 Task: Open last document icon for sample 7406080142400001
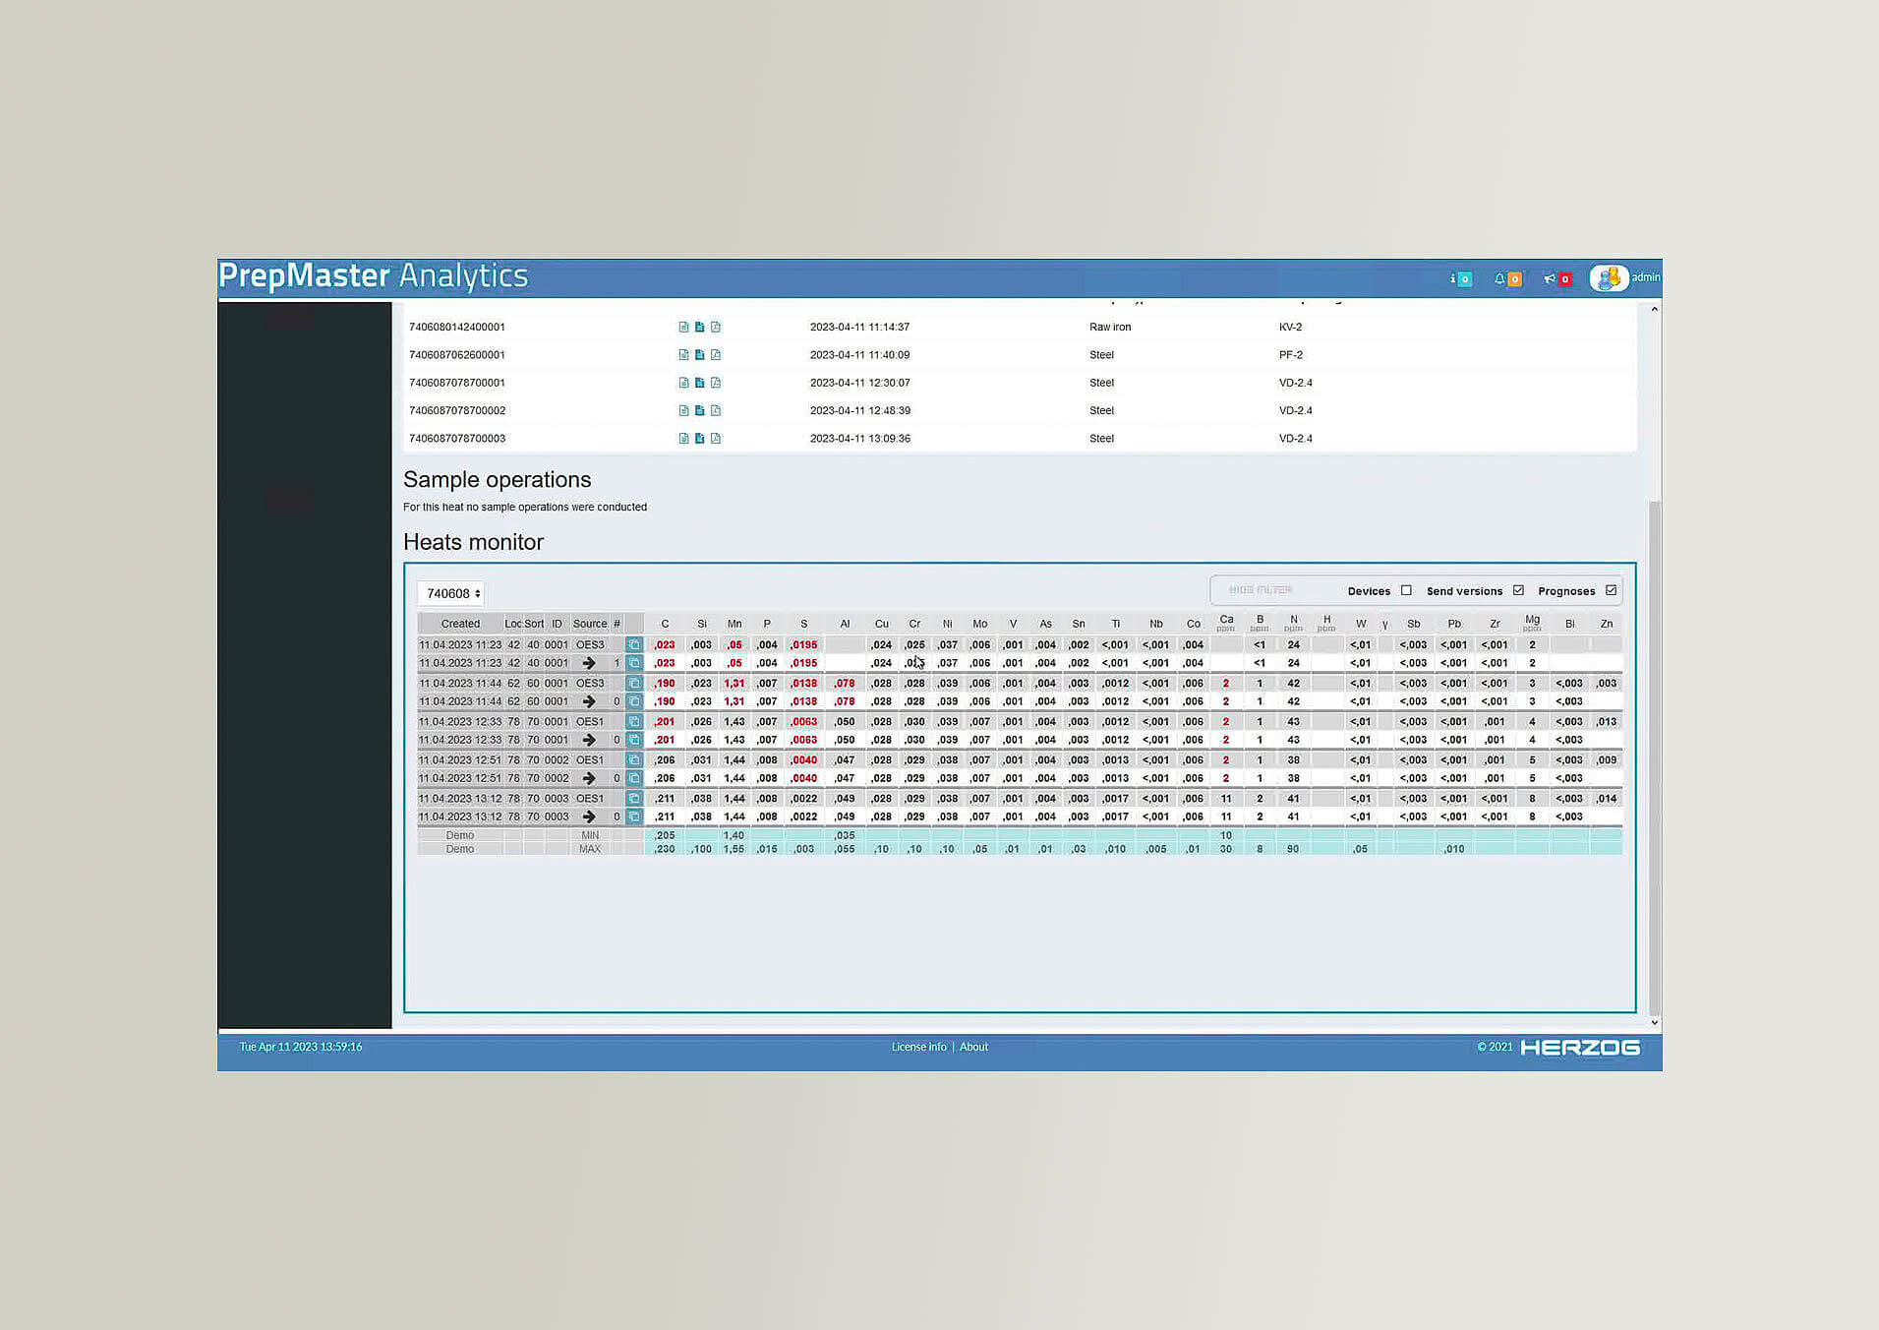[715, 328]
